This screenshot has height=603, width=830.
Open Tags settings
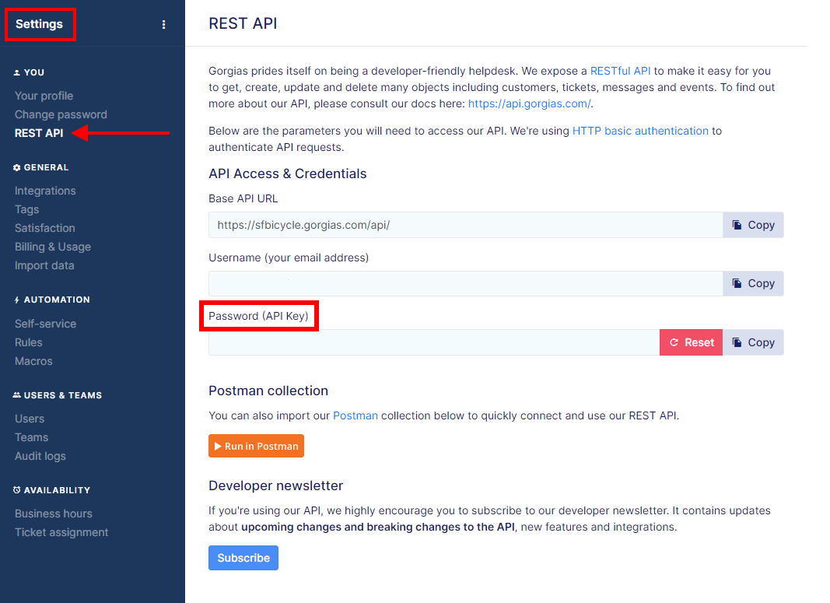click(27, 209)
